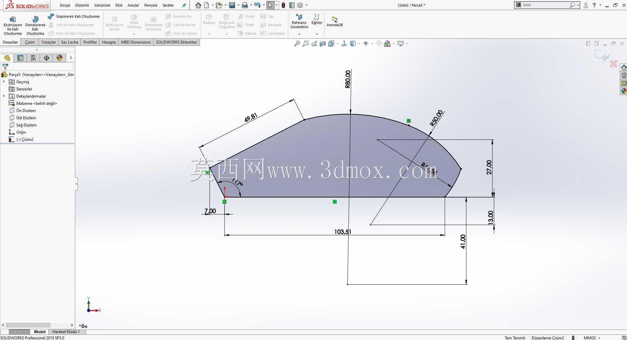627x340 pixels.
Task: Click Döndürerek Katı Oluşturma tool
Action: (x=35, y=26)
